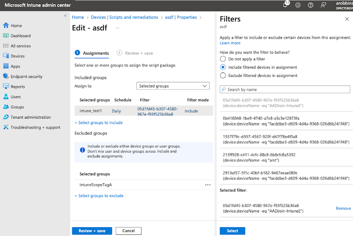
Task: Remove the selected filter
Action: tap(343, 208)
